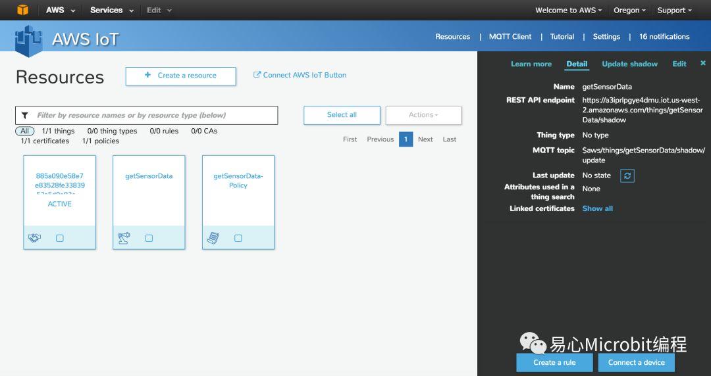Click Connect a device button
The height and width of the screenshot is (376, 711).
tap(636, 362)
